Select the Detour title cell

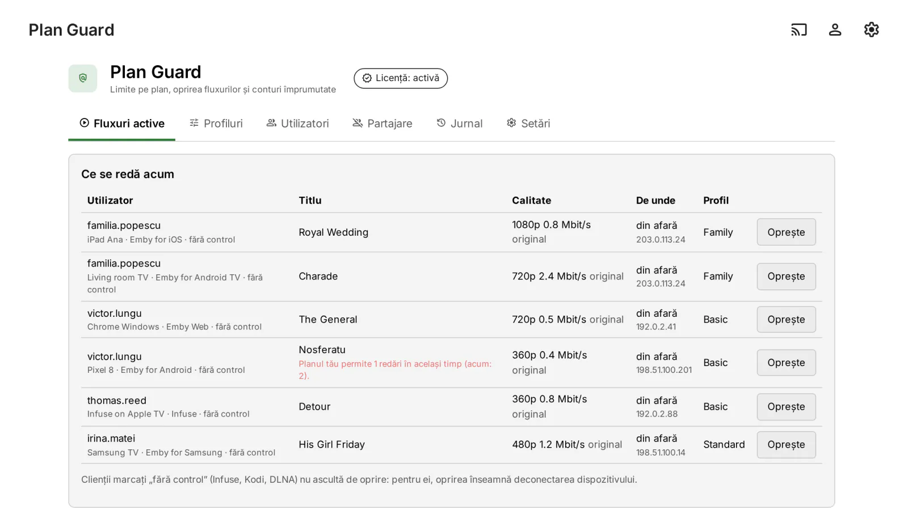(x=314, y=407)
